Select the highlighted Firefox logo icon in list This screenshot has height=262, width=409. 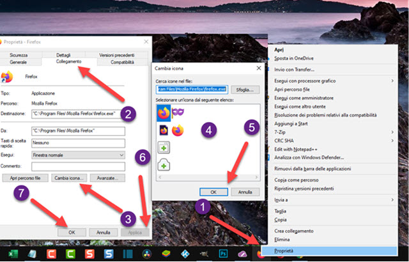pos(164,113)
